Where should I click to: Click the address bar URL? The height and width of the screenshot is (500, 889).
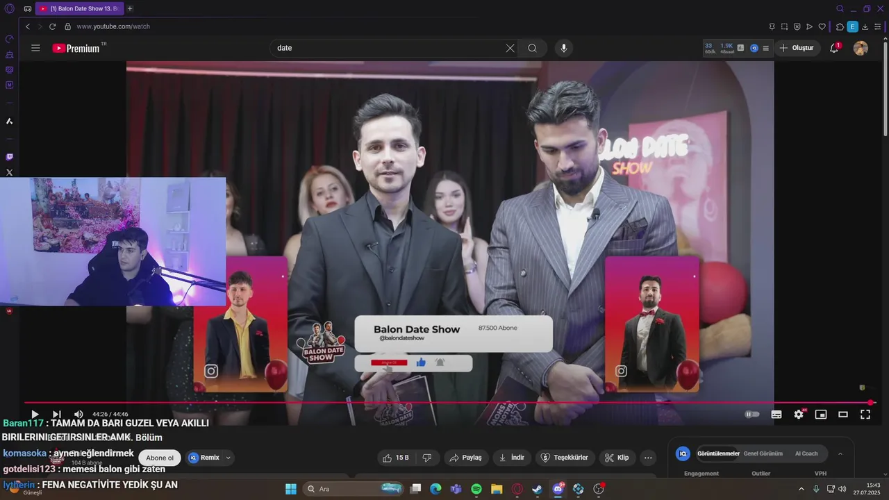[113, 26]
